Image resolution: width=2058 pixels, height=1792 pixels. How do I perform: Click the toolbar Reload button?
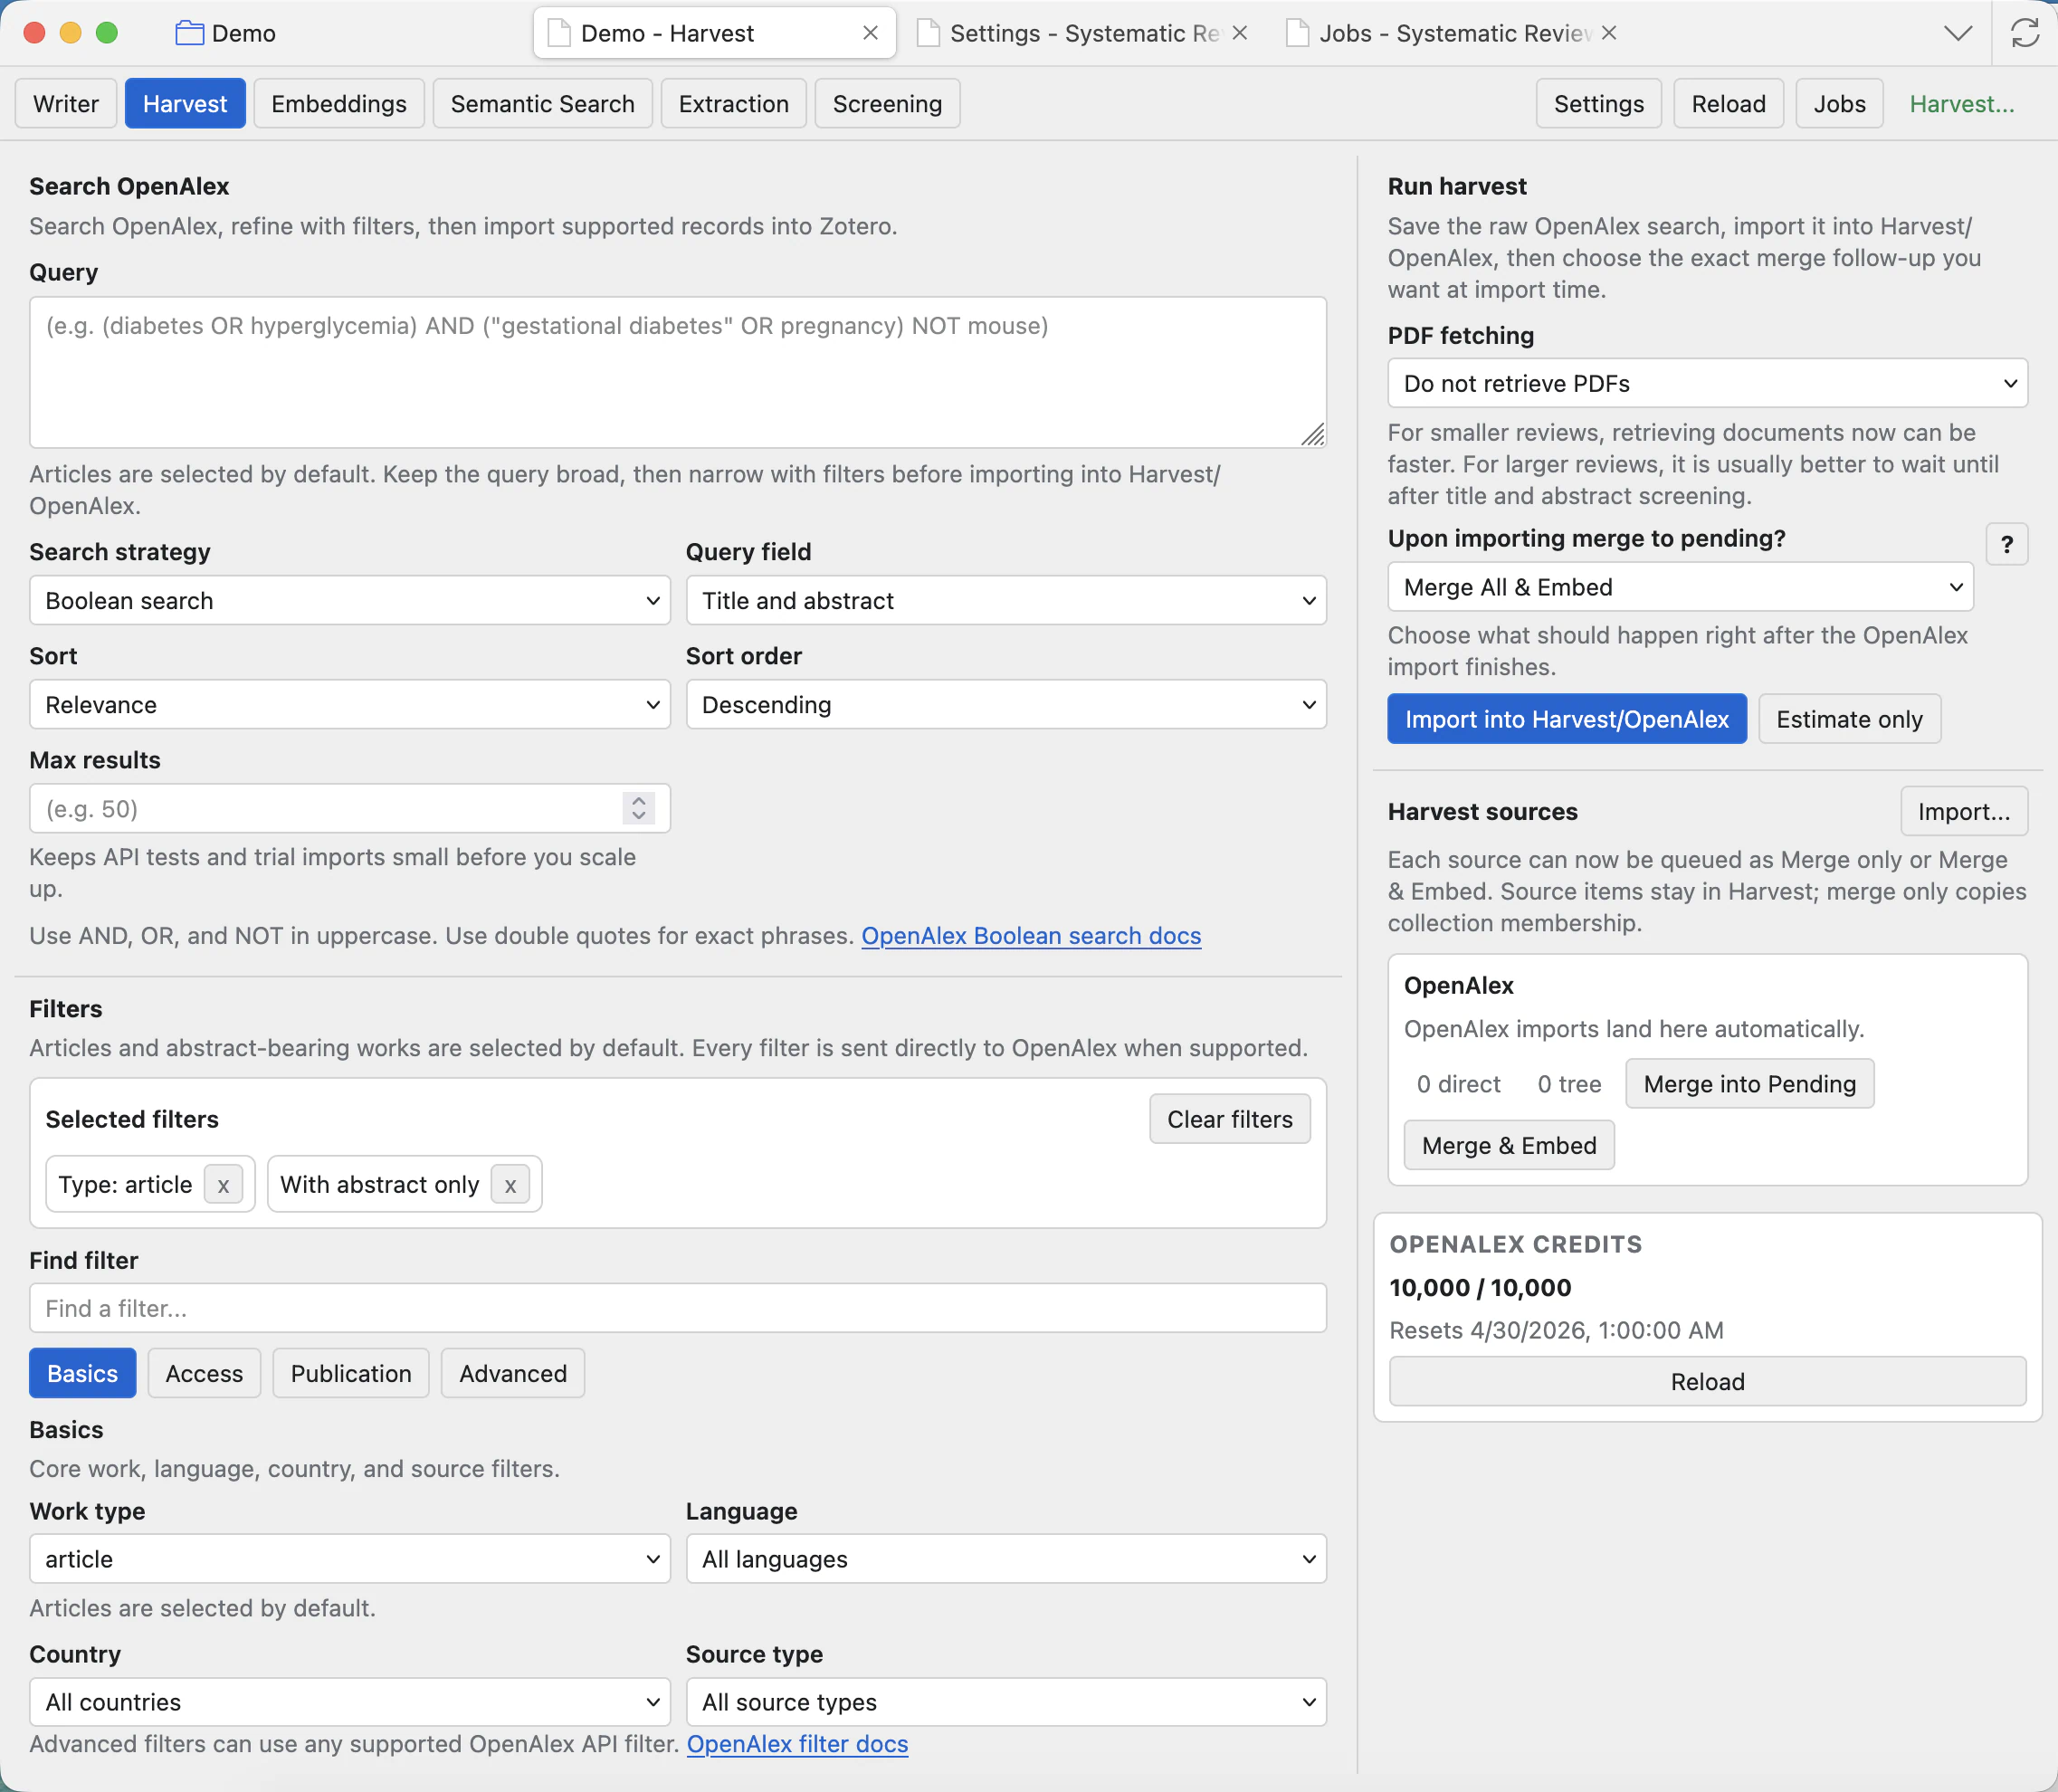[x=1728, y=104]
